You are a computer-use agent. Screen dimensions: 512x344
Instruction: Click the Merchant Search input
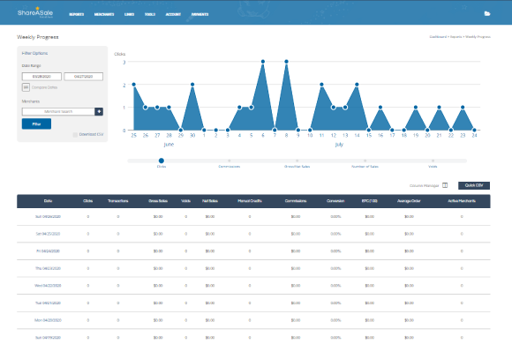[x=58, y=112]
